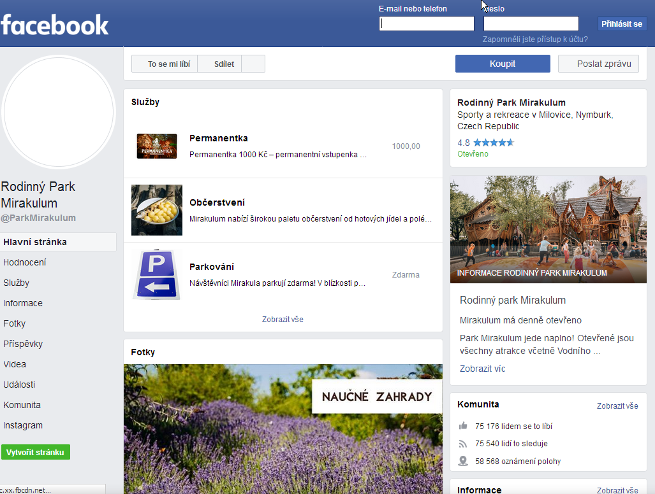The width and height of the screenshot is (655, 494).
Task: Click Zapomněli jste přístup k účtu link
Action: click(x=535, y=39)
